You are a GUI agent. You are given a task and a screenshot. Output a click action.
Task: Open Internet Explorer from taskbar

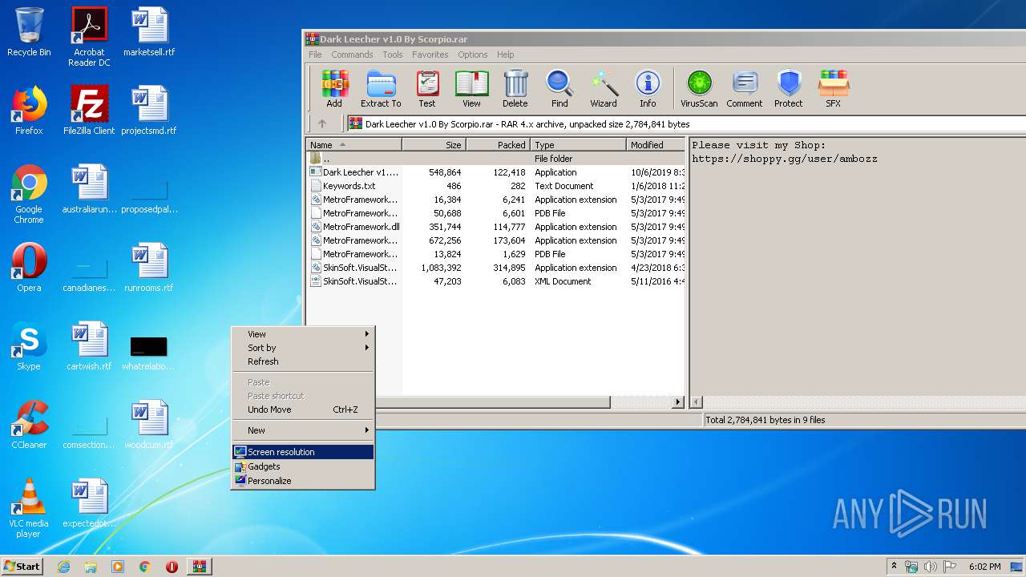[x=63, y=567]
